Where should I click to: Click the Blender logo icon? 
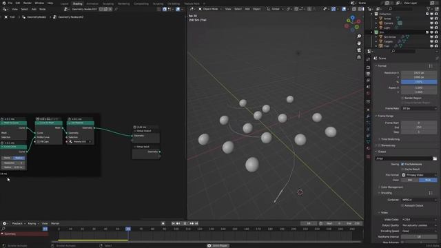(x=3, y=3)
